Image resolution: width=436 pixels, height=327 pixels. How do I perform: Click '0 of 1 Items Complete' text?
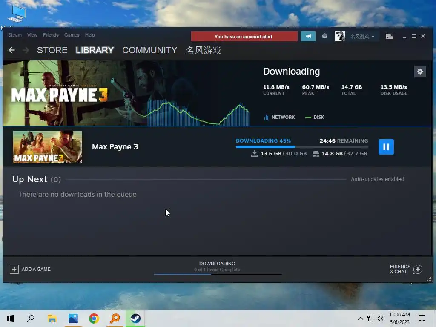click(217, 270)
